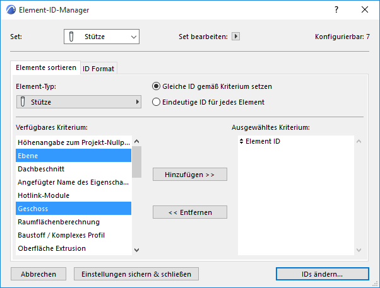Click the sort arrows icon beside Element ID
Screen dimensions: 380x288
[241, 141]
